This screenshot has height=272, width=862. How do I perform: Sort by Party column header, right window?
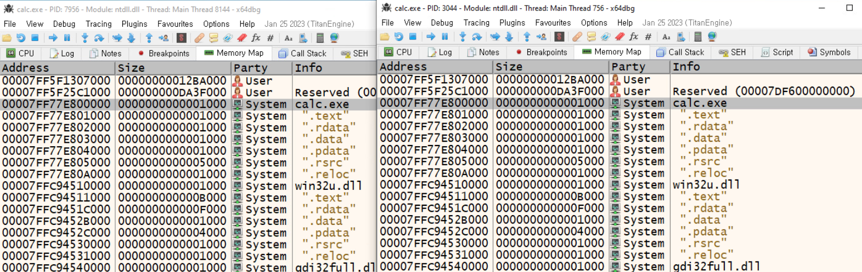640,67
